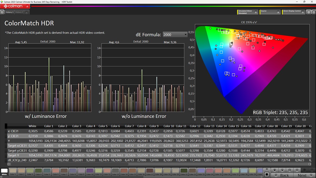This screenshot has height=178, width=316.
Task: Add a new history tab with plus
Action: [27, 12]
